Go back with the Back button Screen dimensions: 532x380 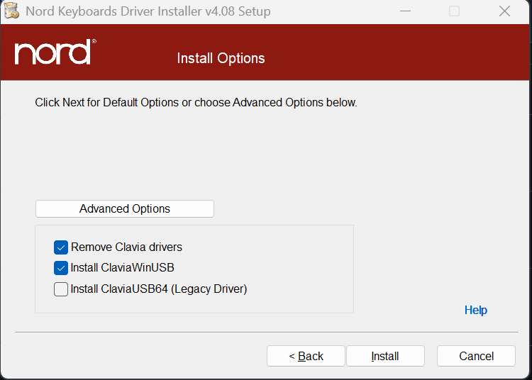pos(306,356)
